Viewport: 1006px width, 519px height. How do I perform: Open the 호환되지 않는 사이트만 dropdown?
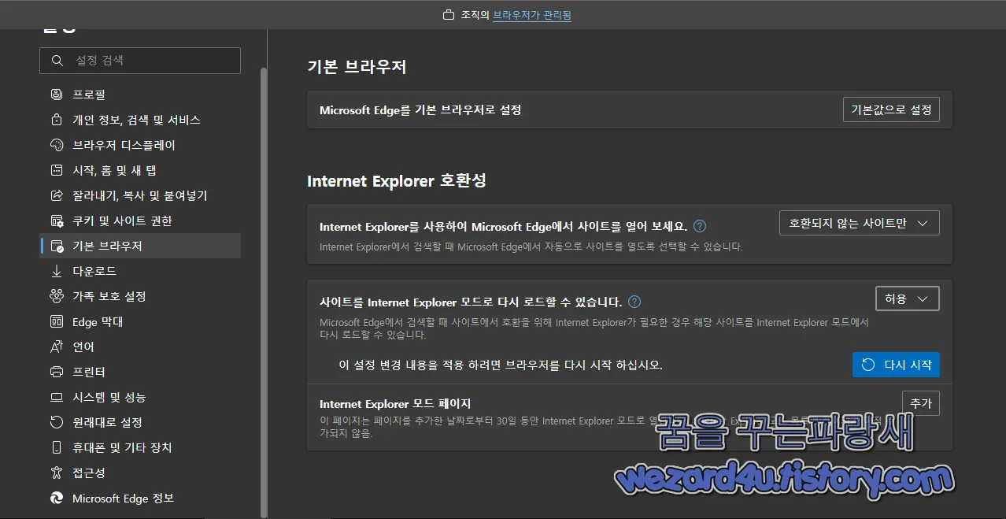[x=859, y=223]
